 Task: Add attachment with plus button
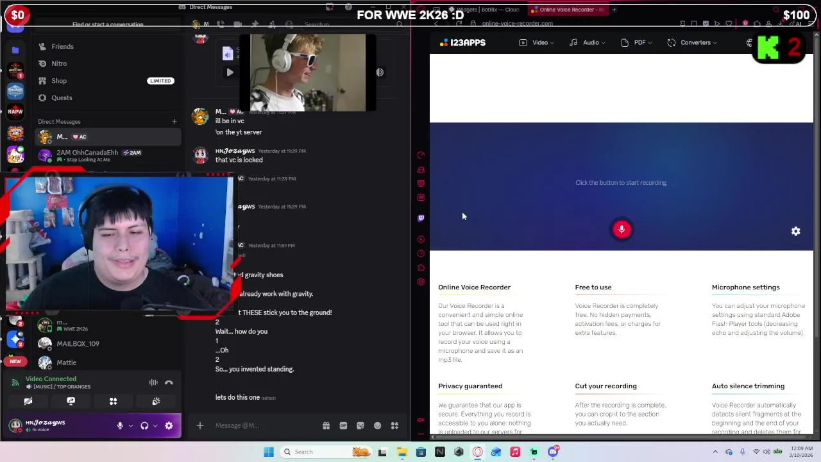point(199,425)
